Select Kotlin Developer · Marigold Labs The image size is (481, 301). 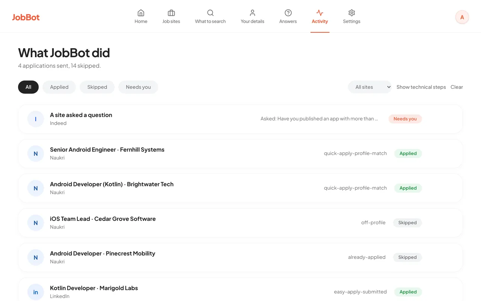(x=240, y=289)
